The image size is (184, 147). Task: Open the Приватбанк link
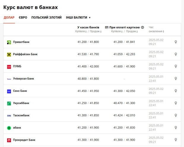[x=21, y=42]
